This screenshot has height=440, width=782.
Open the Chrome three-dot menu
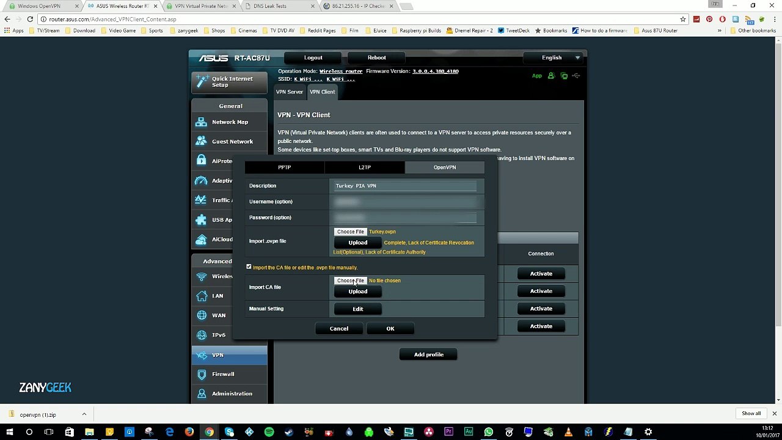(774, 19)
